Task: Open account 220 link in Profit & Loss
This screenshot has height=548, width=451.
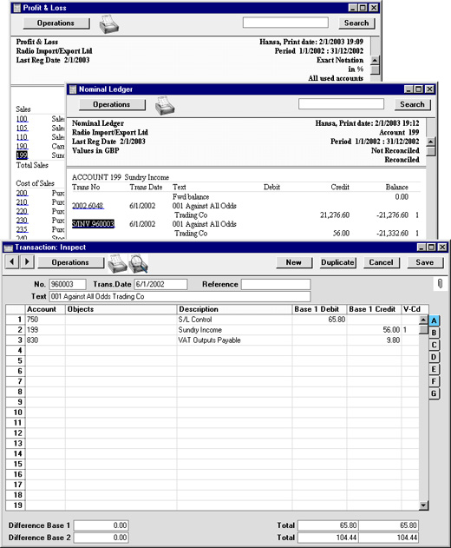Action: click(x=22, y=211)
